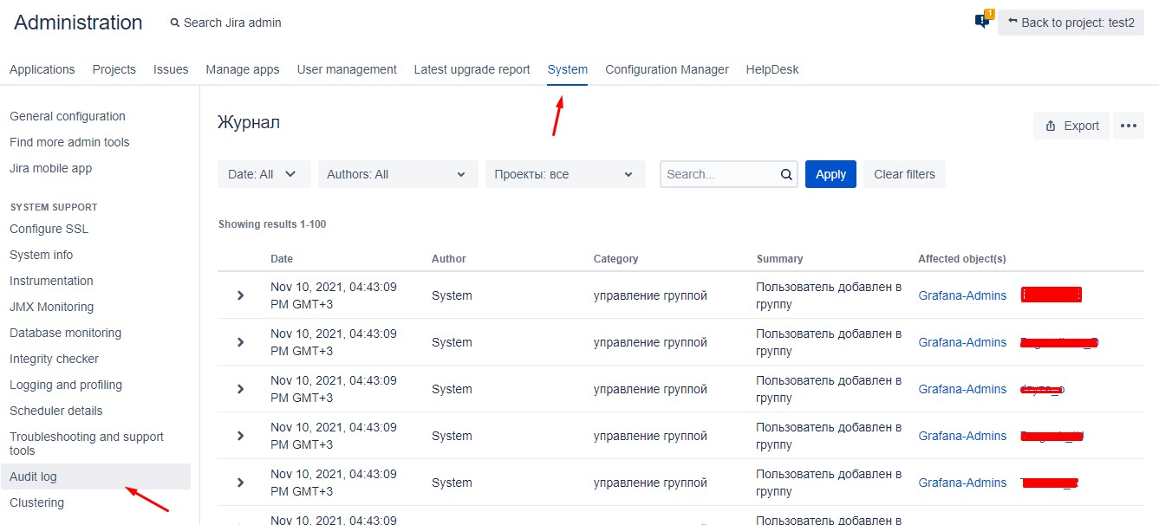Open the Проекты: все dropdown
The image size is (1159, 525).
565,174
